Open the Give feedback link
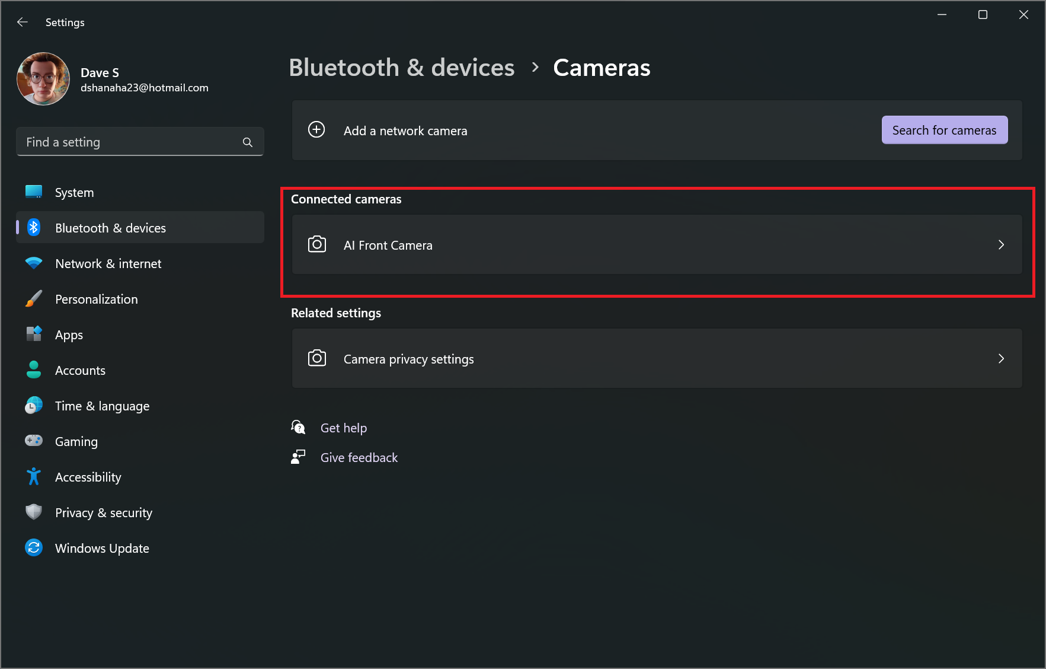The image size is (1046, 669). pyautogui.click(x=359, y=457)
